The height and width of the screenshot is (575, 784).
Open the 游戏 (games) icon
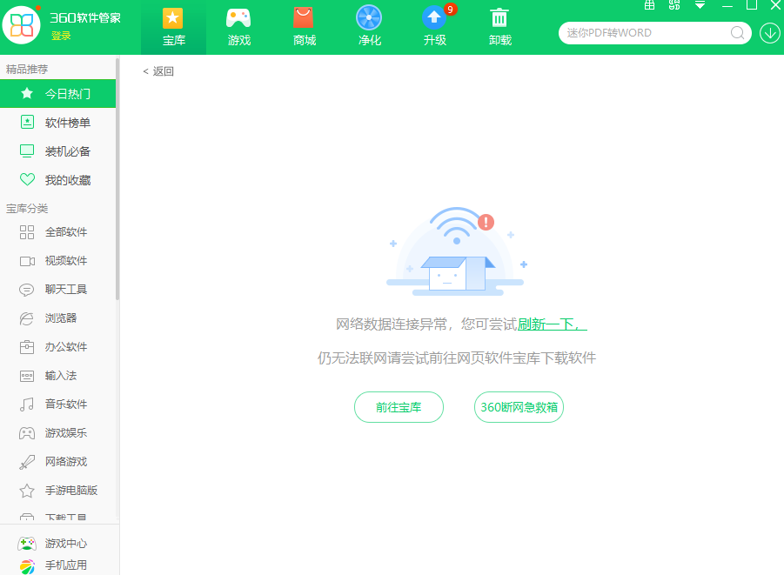238,26
